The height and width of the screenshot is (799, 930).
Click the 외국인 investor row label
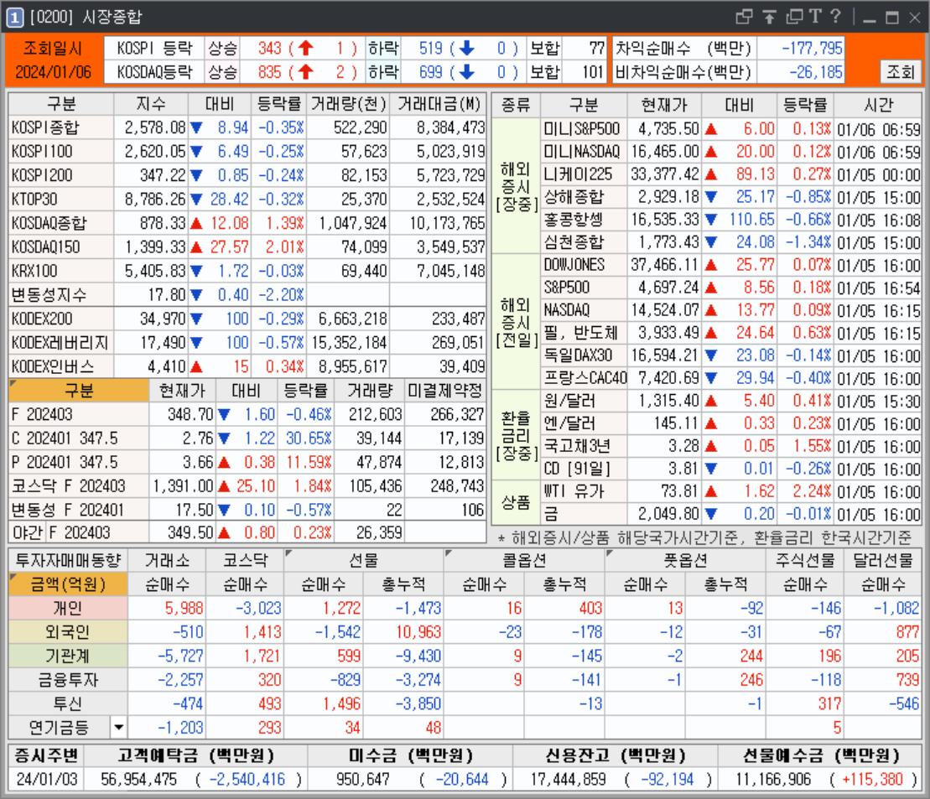[68, 631]
